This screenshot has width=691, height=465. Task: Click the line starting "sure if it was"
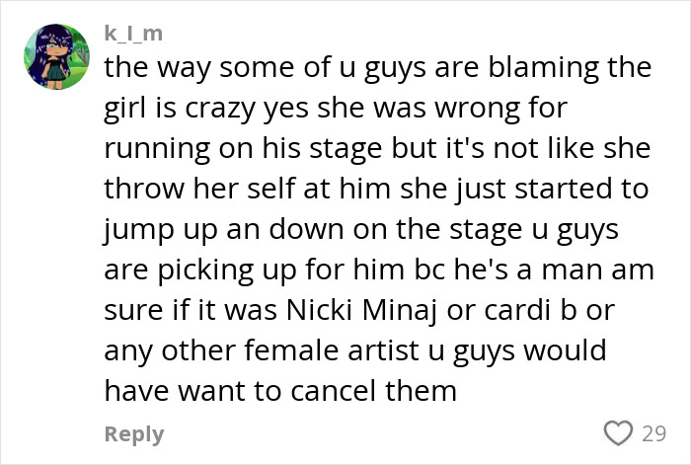coord(359,310)
